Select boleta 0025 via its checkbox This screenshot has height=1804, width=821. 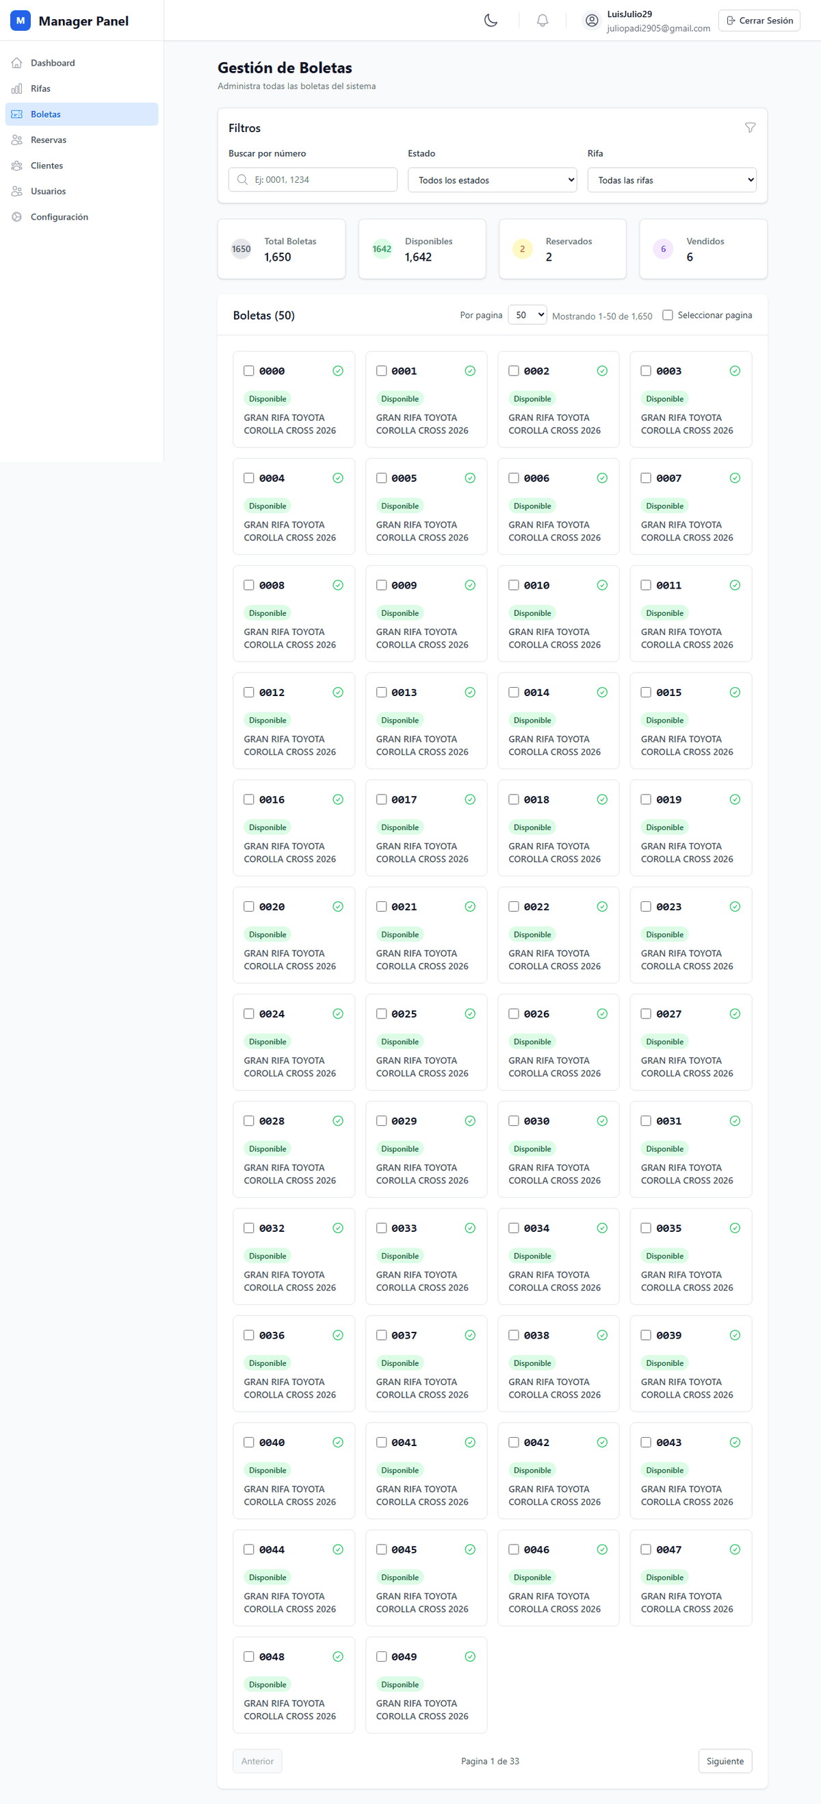coord(382,1014)
